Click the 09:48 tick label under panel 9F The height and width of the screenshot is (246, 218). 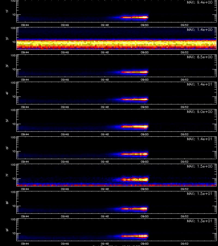(105, 244)
